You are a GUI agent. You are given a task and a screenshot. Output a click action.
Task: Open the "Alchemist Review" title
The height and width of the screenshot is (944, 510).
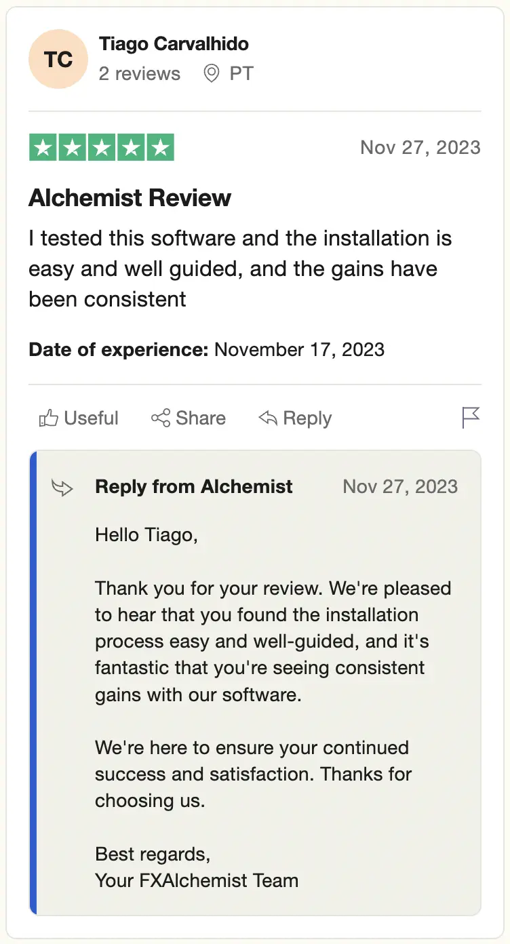point(130,198)
